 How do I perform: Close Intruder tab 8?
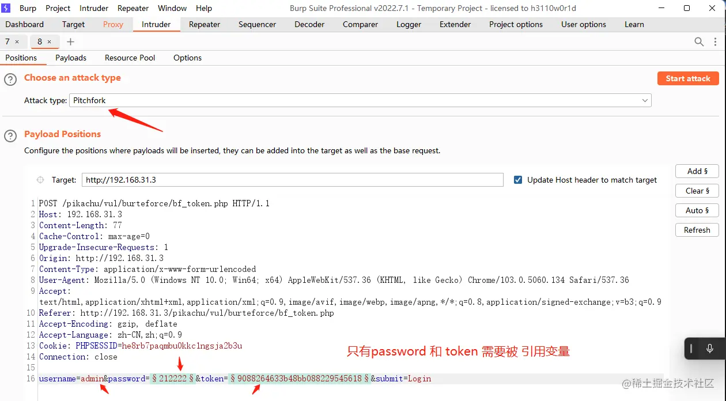(50, 41)
